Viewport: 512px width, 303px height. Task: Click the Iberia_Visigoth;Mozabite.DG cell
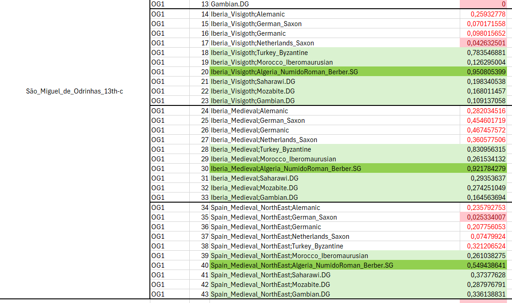click(335, 91)
